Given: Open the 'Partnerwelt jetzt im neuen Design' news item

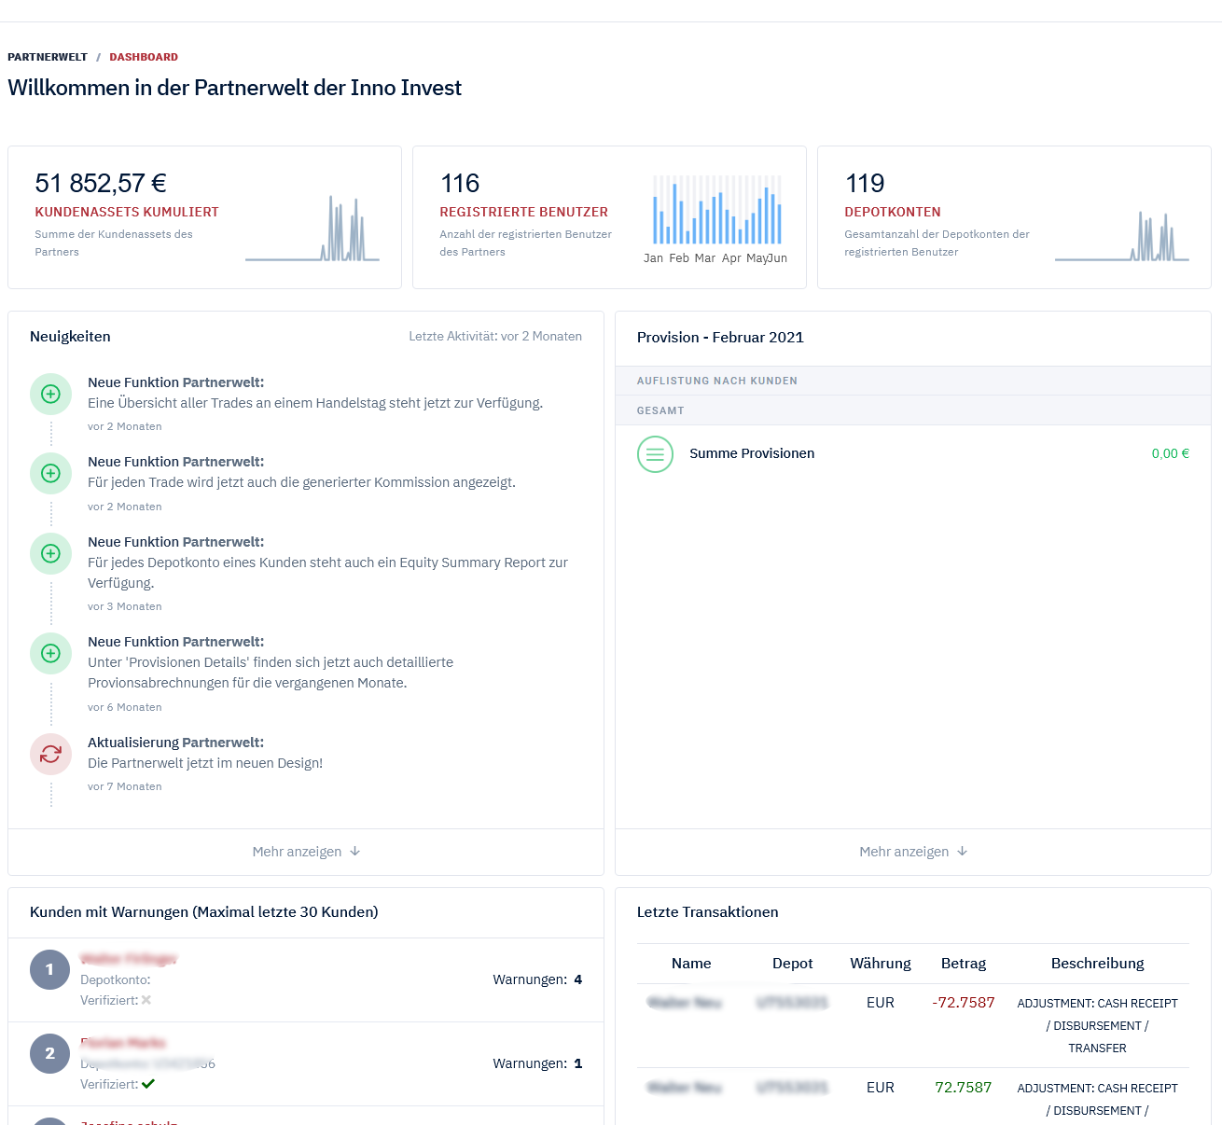Looking at the screenshot, I should tap(205, 763).
